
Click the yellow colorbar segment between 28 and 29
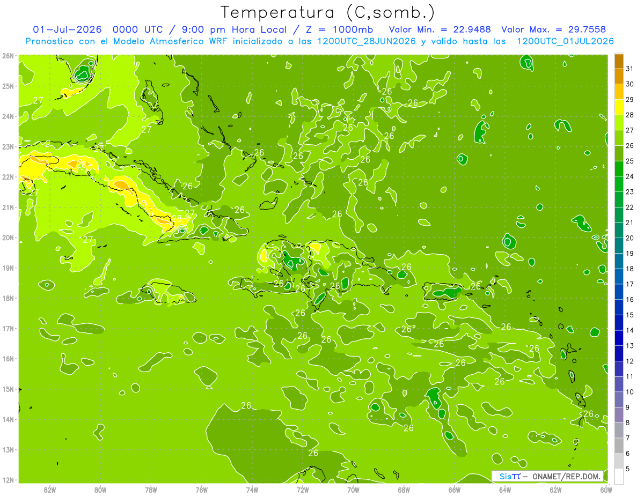(x=619, y=107)
